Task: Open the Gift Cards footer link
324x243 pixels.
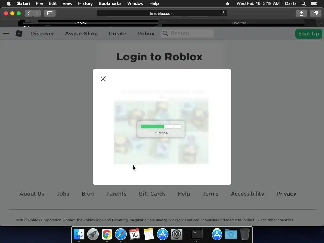Action: (152, 194)
